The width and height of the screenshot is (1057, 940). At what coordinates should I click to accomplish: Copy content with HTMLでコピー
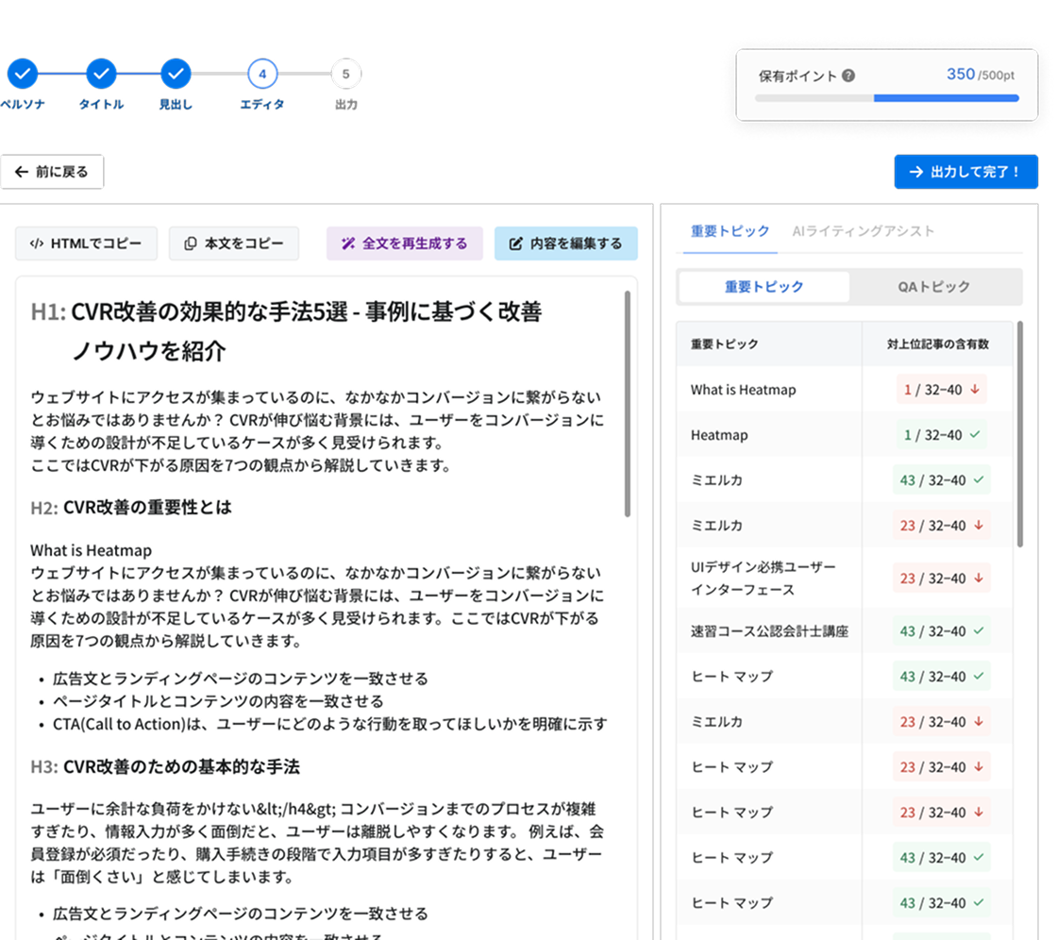pos(86,243)
